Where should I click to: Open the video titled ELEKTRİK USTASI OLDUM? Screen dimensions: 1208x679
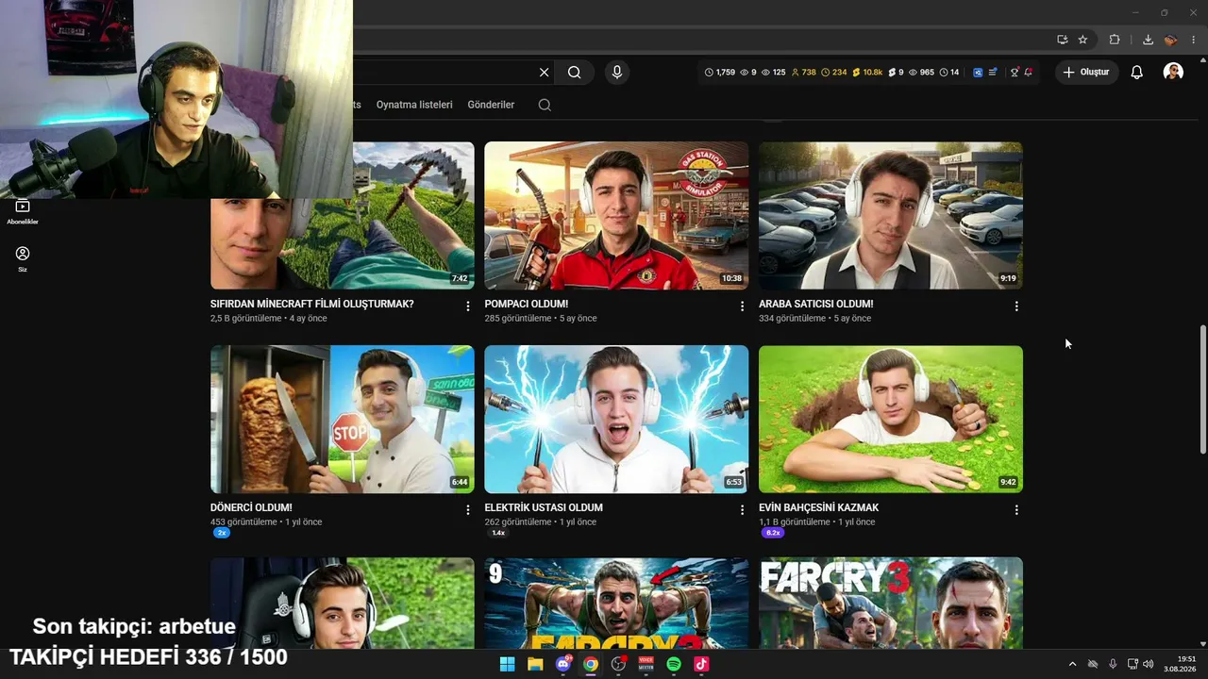coord(544,508)
